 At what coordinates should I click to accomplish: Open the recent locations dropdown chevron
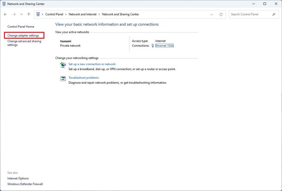[21, 14]
